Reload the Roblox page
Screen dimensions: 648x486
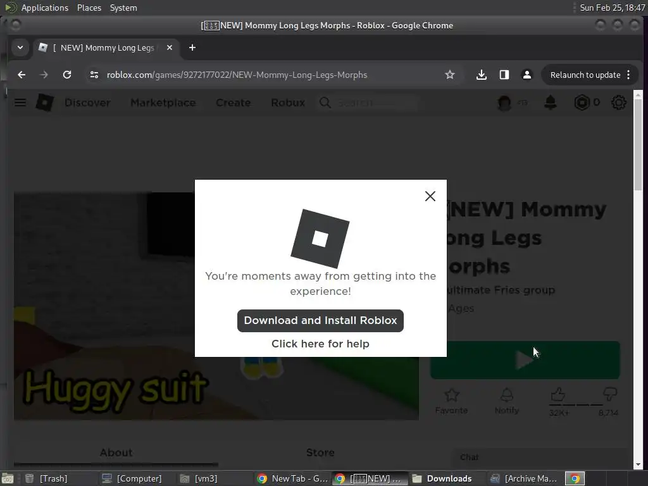pos(67,75)
